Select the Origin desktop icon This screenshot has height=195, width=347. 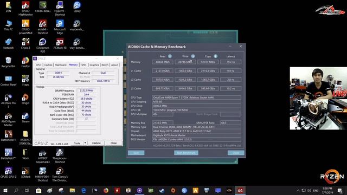click(25, 99)
